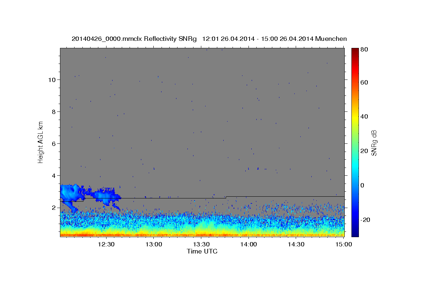
Task: Click the dark blue bottom of colorbar
Action: click(x=355, y=233)
